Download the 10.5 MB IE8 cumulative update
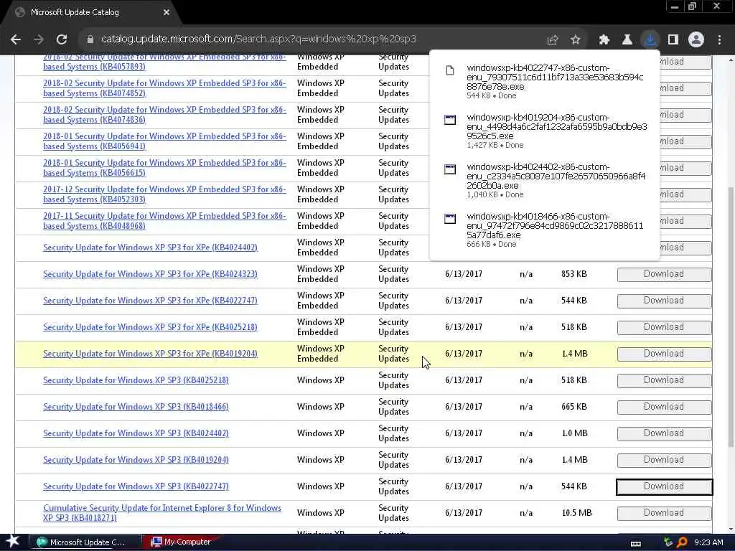This screenshot has width=735, height=551. click(x=664, y=513)
